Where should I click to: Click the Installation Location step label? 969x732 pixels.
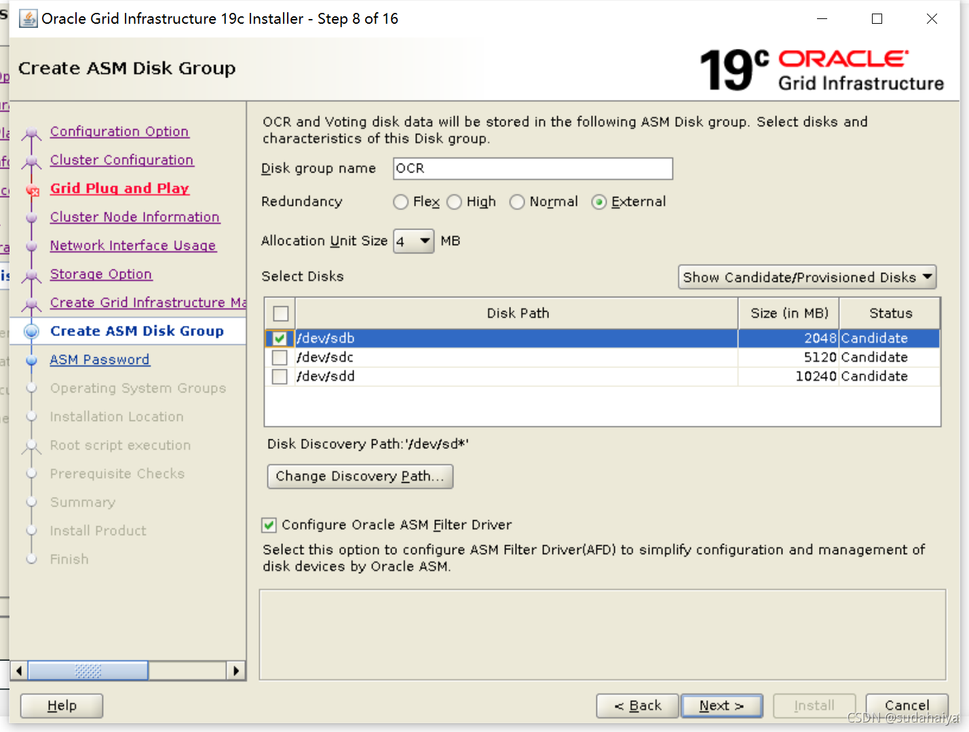point(117,417)
